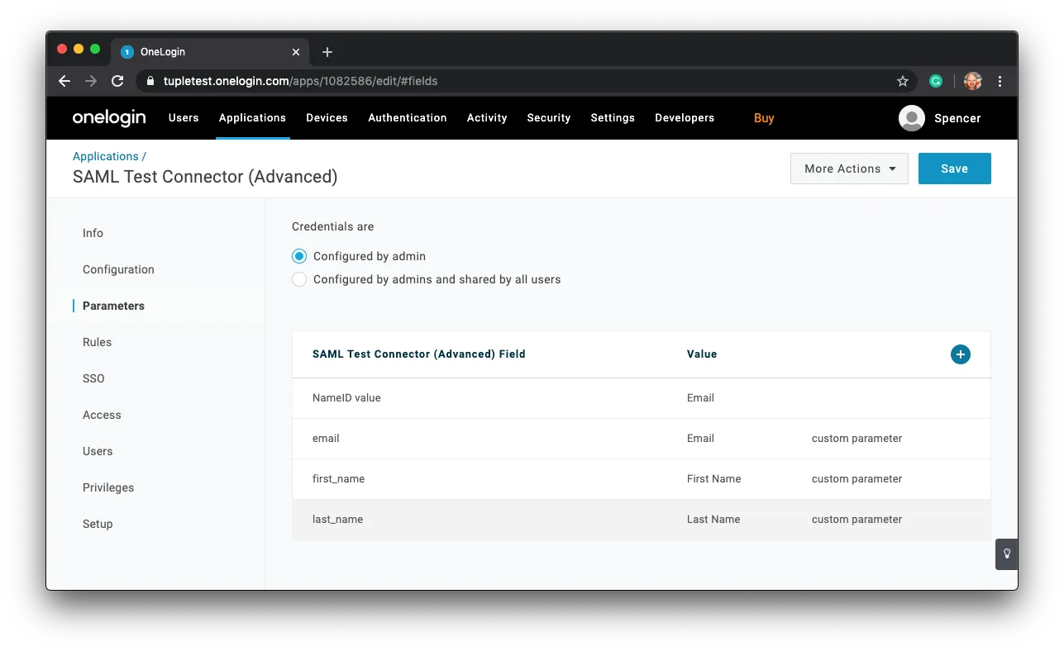Click the Grammarly extension icon
Image resolution: width=1064 pixels, height=651 pixels.
point(936,81)
